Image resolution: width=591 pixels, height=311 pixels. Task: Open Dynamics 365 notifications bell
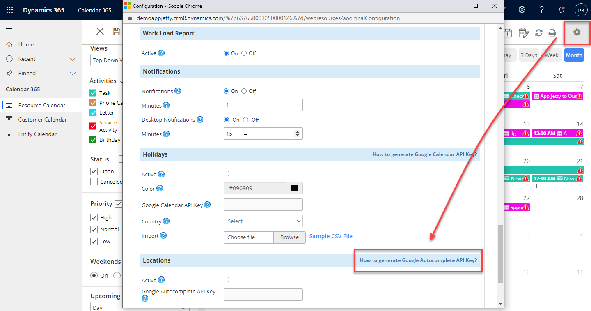coord(561,10)
